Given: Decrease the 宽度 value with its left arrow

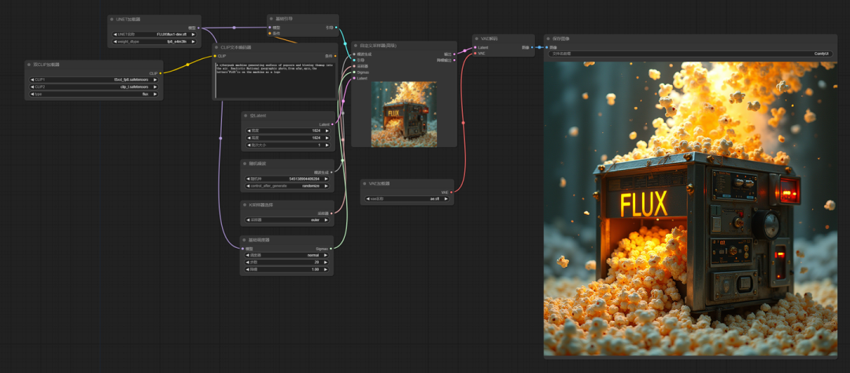Looking at the screenshot, I should click(248, 131).
